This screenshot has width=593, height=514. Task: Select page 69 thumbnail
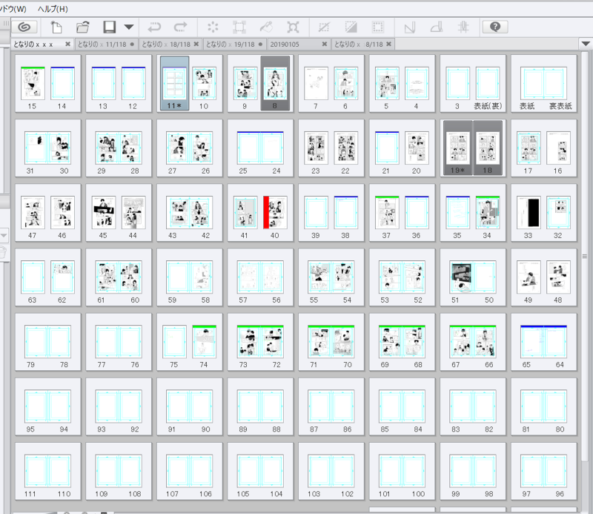390,342
